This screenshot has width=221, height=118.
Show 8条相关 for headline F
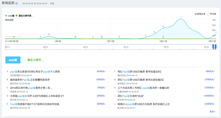[x=210, y=72]
